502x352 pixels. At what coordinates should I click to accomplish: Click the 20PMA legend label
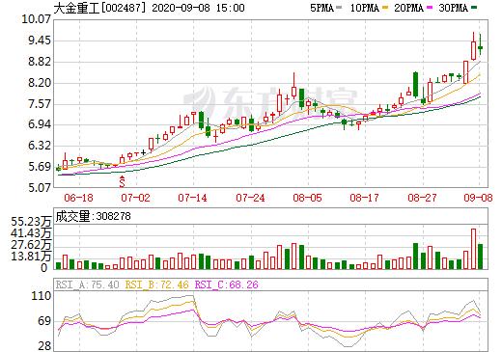[x=408, y=8]
